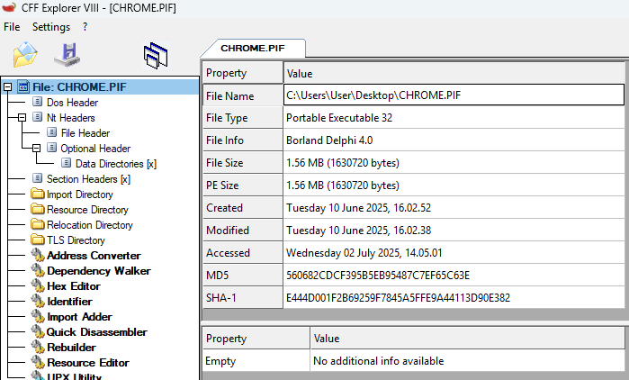
Task: Open the File menu
Action: pyautogui.click(x=12, y=27)
